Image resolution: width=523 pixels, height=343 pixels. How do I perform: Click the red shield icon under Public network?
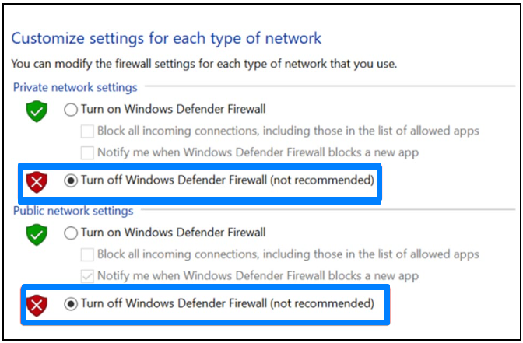[36, 305]
